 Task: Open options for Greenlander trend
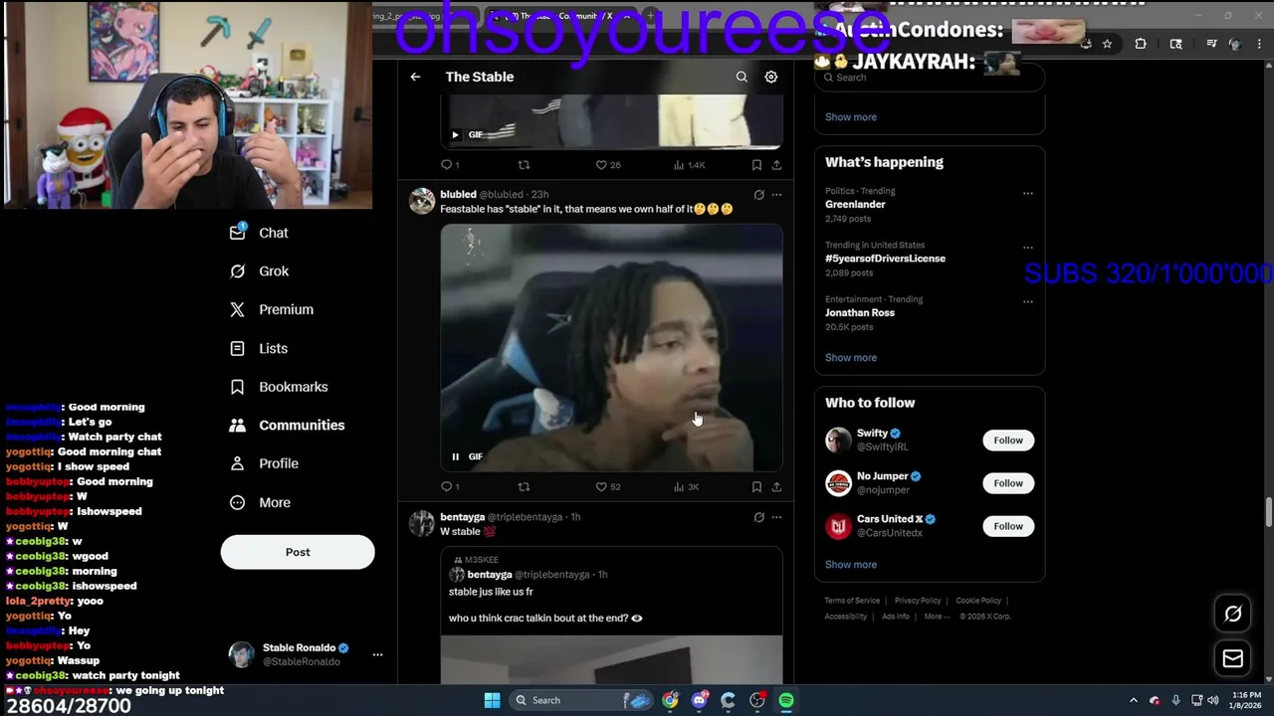pos(1028,193)
